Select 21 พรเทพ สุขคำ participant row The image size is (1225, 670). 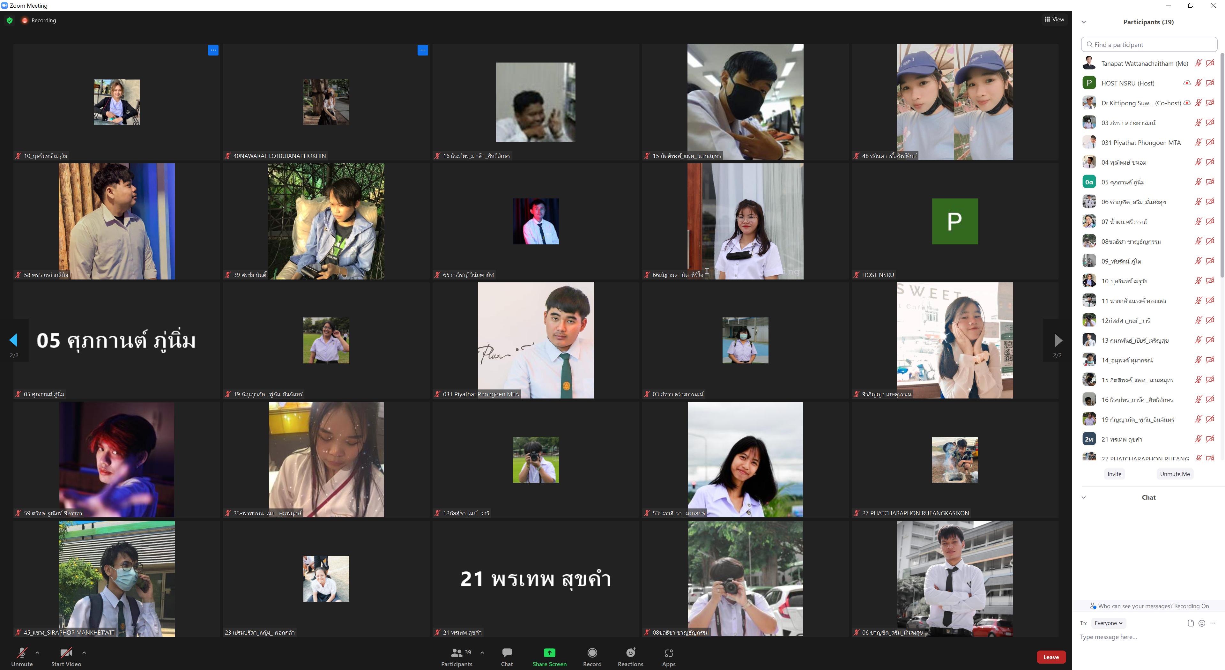pos(1148,439)
